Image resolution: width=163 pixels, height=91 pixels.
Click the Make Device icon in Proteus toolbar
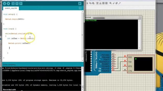tap(114, 3)
